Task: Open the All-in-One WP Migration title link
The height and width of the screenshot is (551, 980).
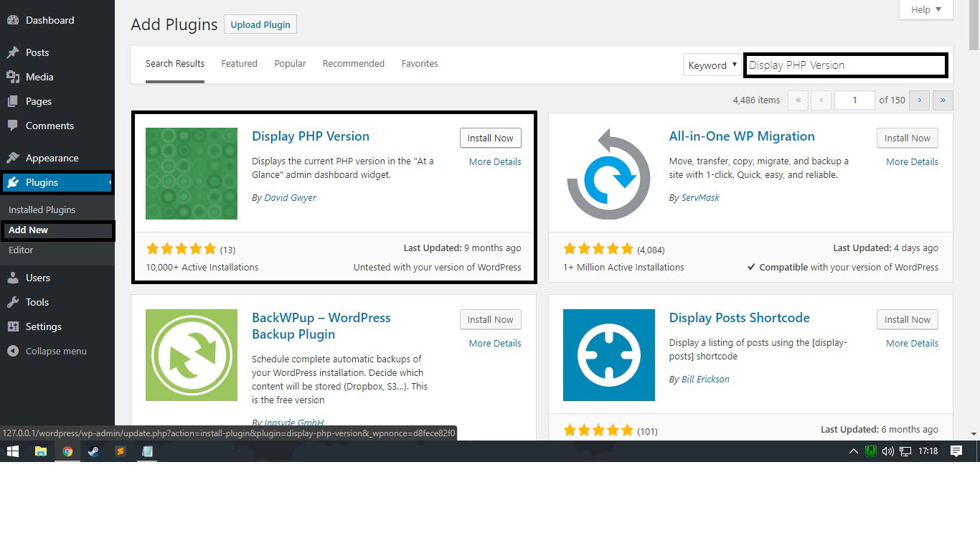Action: (742, 136)
